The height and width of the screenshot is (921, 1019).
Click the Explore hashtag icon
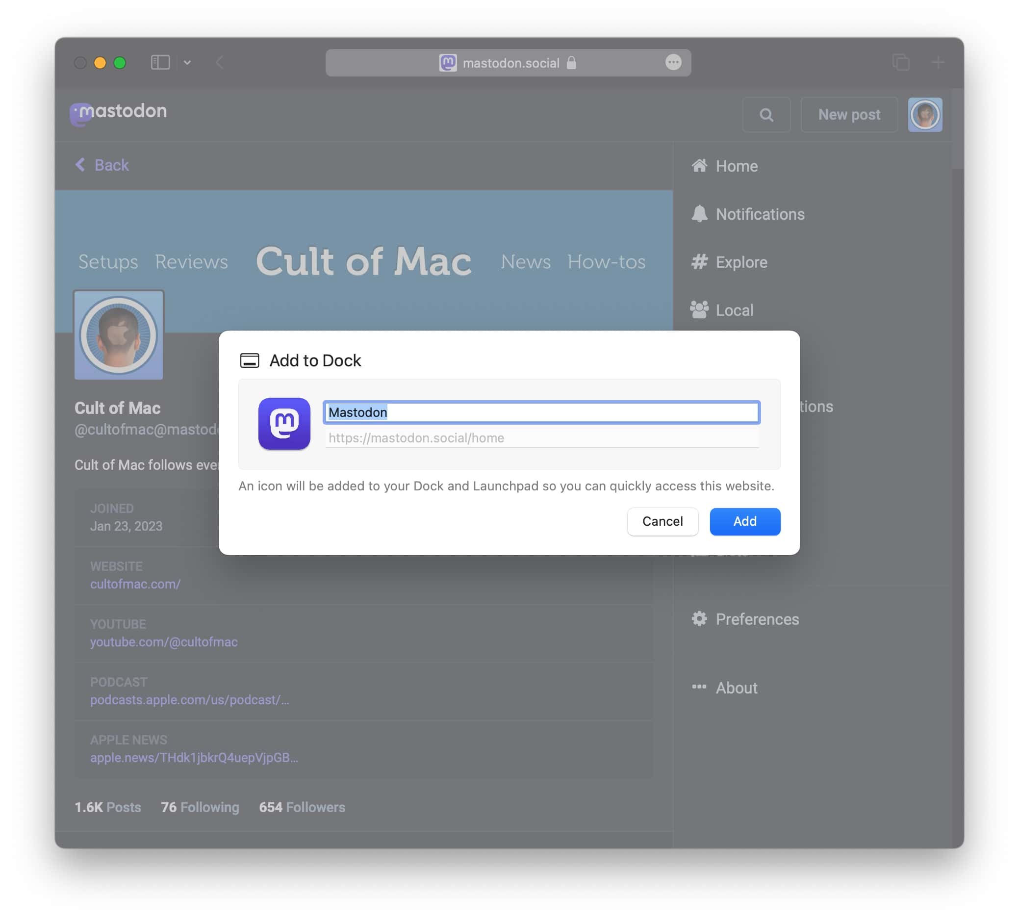coord(699,261)
